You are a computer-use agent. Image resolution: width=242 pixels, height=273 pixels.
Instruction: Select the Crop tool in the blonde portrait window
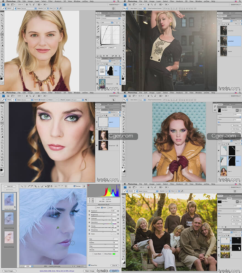[x=2, y=26]
